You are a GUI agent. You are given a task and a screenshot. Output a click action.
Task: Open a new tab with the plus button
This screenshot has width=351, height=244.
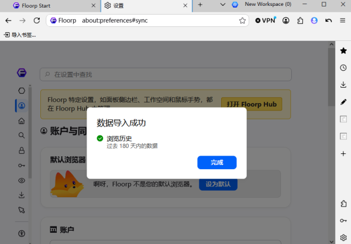(200, 5)
